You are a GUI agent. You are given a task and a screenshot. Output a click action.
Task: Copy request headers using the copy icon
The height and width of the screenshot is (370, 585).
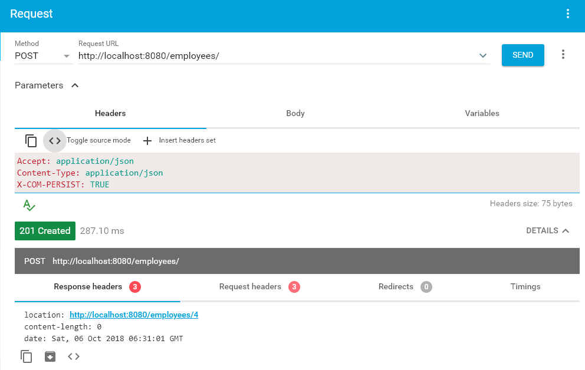pos(31,140)
